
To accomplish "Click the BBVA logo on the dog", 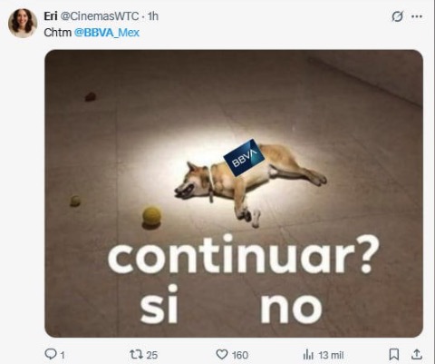I will pos(244,157).
